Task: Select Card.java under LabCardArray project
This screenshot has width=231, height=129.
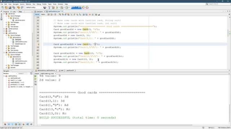Action: pos(18,40)
